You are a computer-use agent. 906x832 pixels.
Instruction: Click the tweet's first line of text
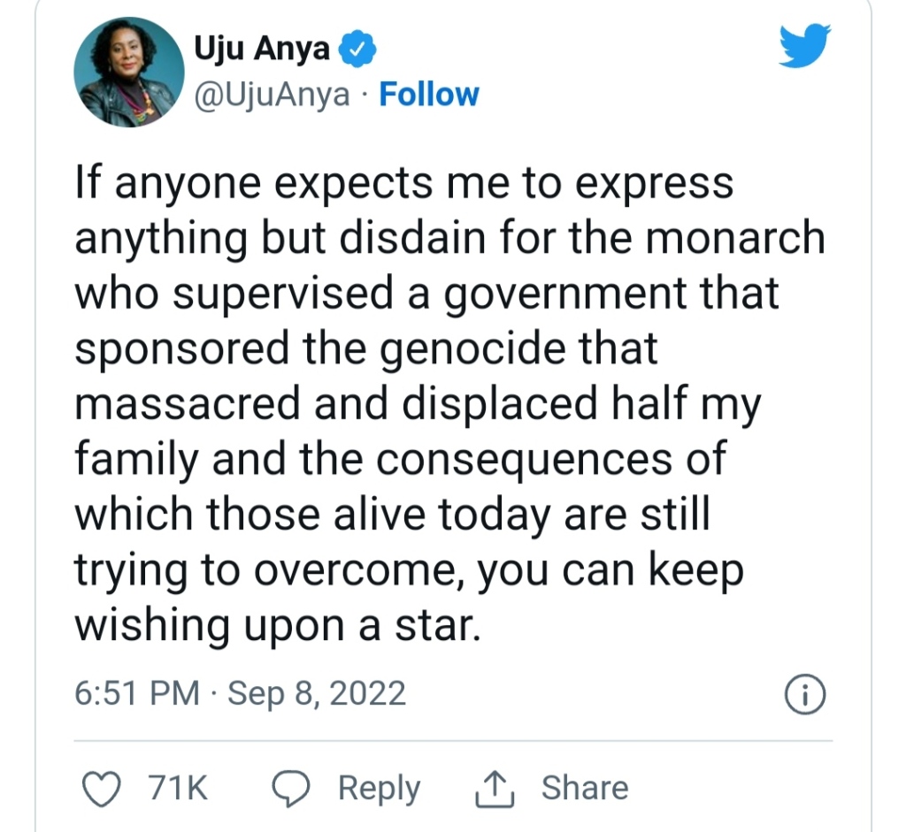[404, 184]
